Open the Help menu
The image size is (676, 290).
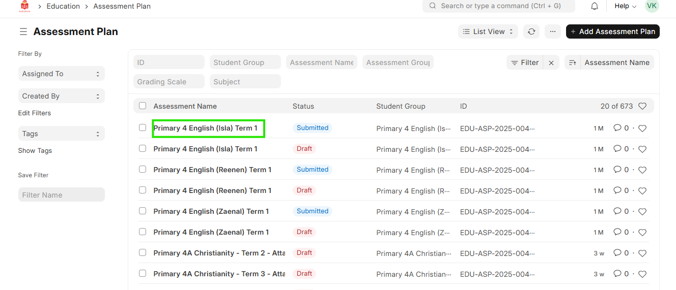click(625, 6)
